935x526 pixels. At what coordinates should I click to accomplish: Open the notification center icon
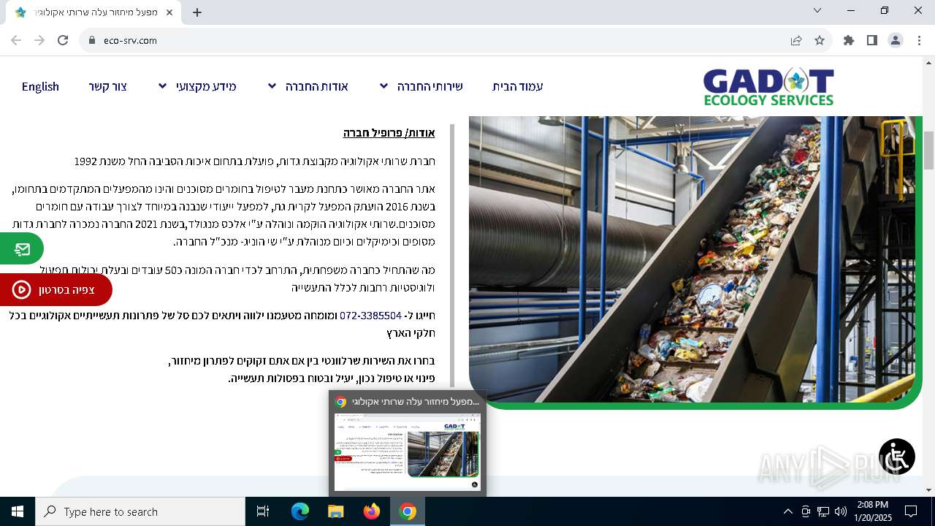(x=911, y=511)
